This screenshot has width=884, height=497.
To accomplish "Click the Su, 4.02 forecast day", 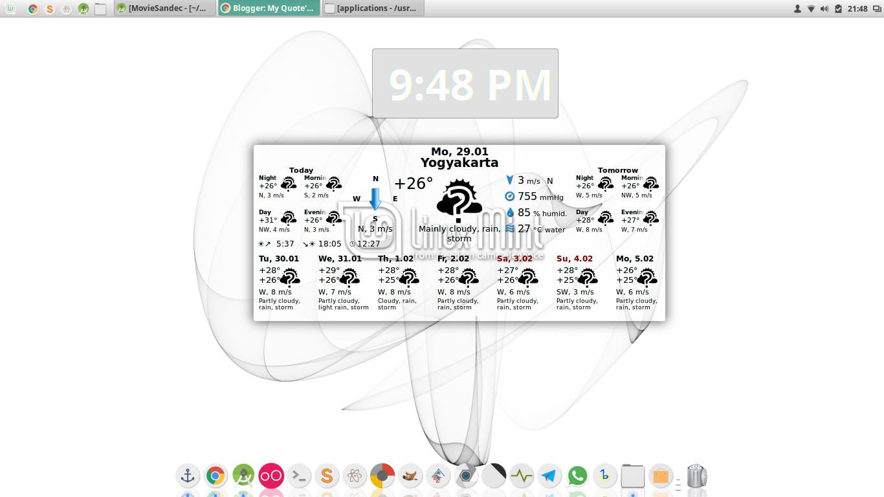I will tap(575, 258).
